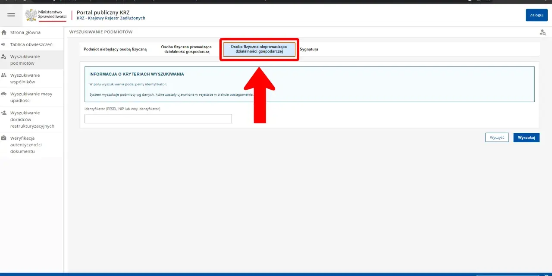
Task: Click the Zaloguj button
Action: click(x=536, y=15)
